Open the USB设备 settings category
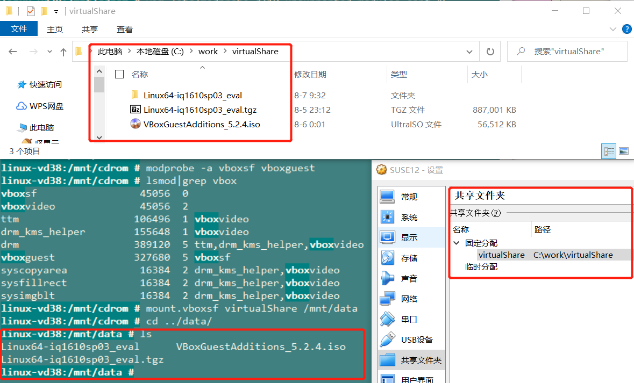Image resolution: width=634 pixels, height=383 pixels. [x=411, y=340]
